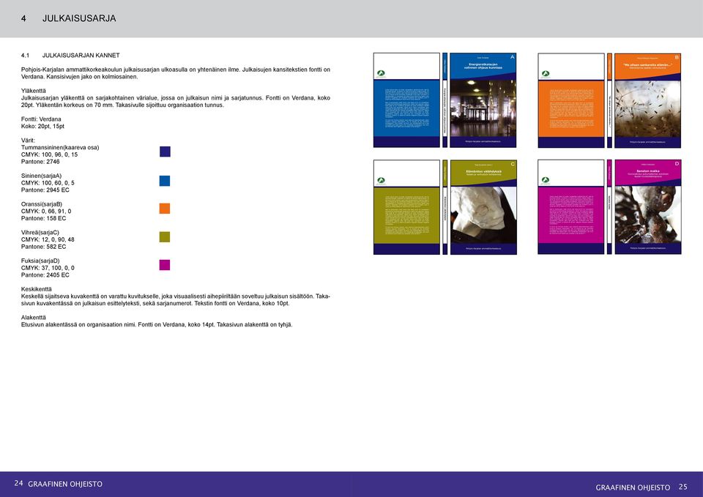
Task: Click 'Pantone: 2405 EC' value
Action: point(45,275)
